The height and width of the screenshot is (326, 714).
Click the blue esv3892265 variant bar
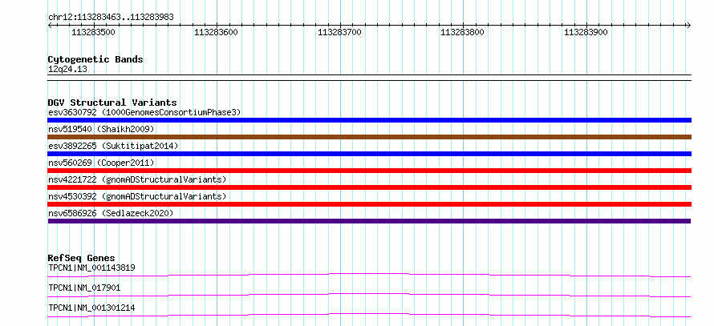tap(369, 154)
